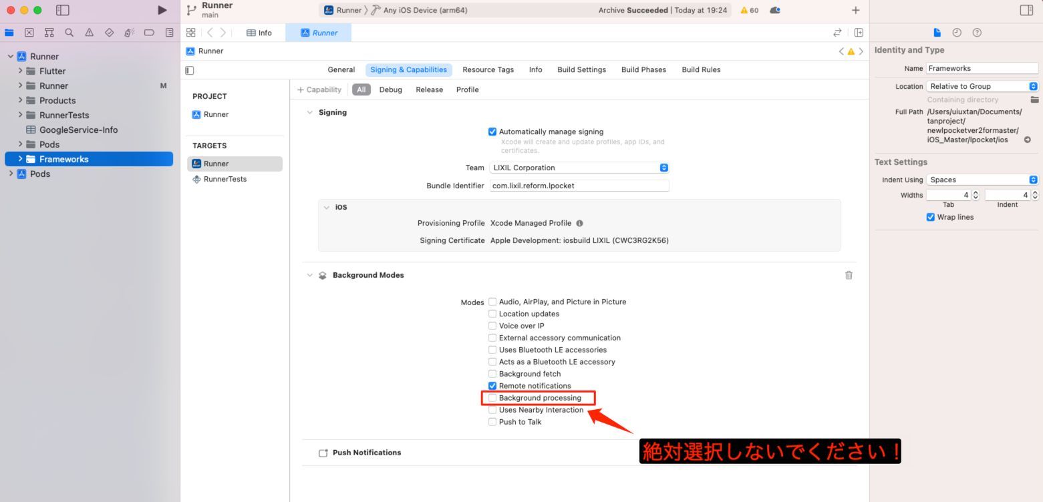Expand the RunnerTests folder
This screenshot has width=1043, height=502.
click(x=21, y=115)
